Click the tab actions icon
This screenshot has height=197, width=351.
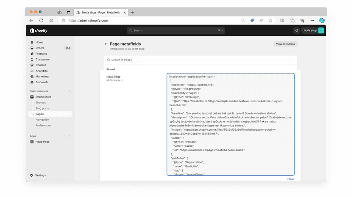pos(69,13)
